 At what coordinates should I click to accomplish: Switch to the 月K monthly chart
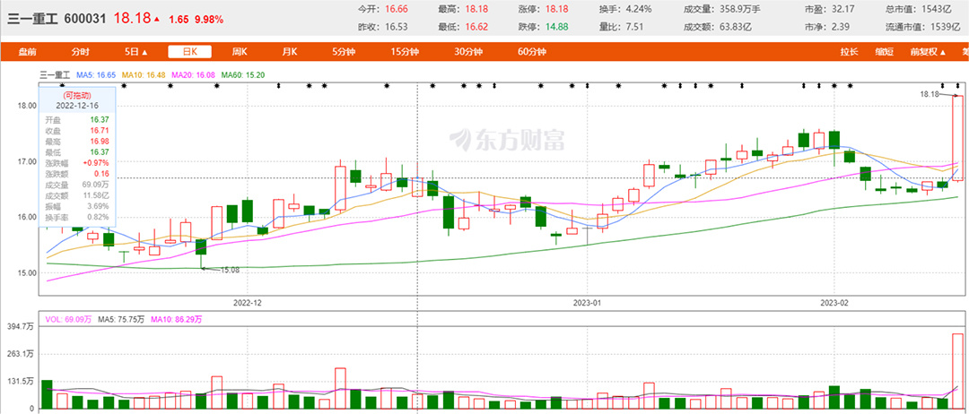point(291,53)
